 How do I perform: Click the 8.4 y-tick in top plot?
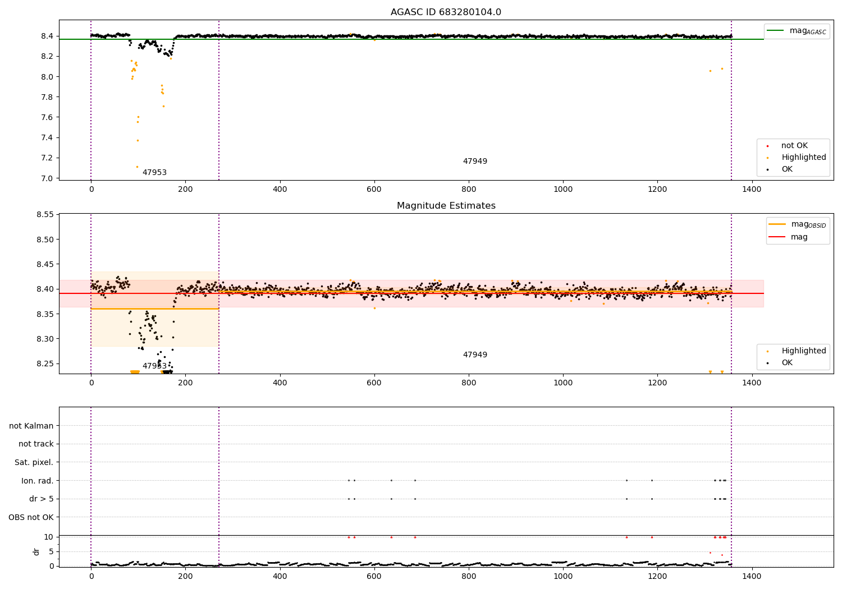pyautogui.click(x=47, y=36)
